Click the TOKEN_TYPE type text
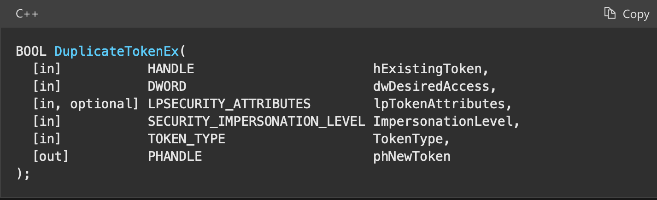657x200 pixels. pos(186,139)
